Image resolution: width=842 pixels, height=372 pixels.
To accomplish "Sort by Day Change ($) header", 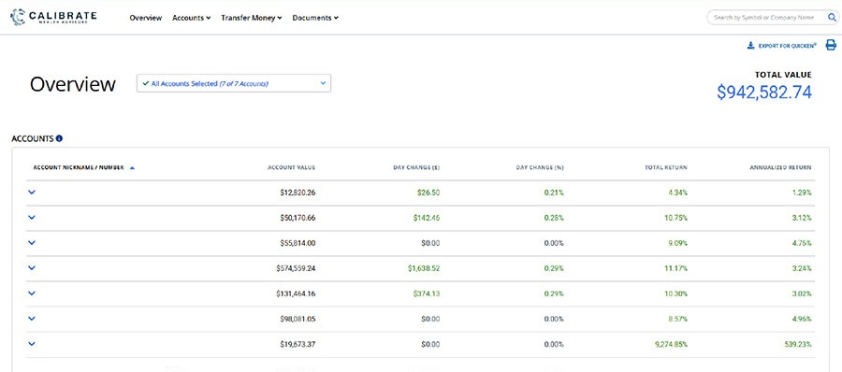I will (x=416, y=168).
